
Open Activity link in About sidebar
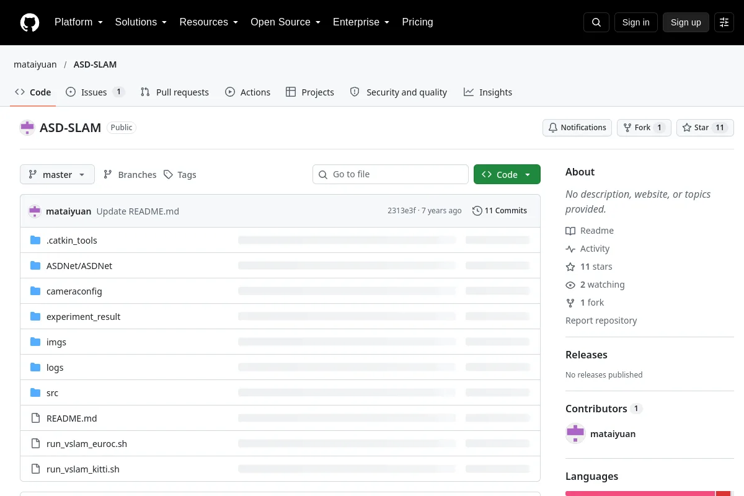588,249
